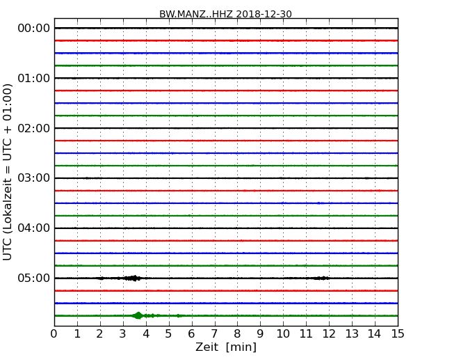Select the 00:00 time label on the y-axis
Screen dimensions: 452x362
tap(33, 28)
